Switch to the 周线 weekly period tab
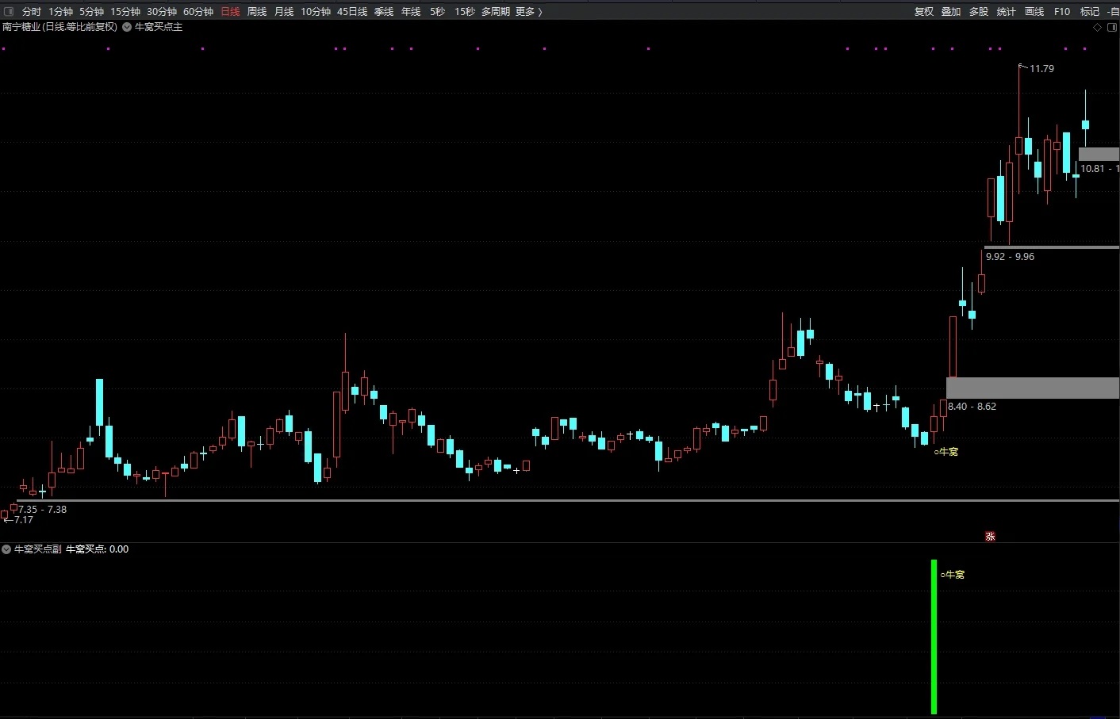This screenshot has height=719, width=1120. coord(257,11)
